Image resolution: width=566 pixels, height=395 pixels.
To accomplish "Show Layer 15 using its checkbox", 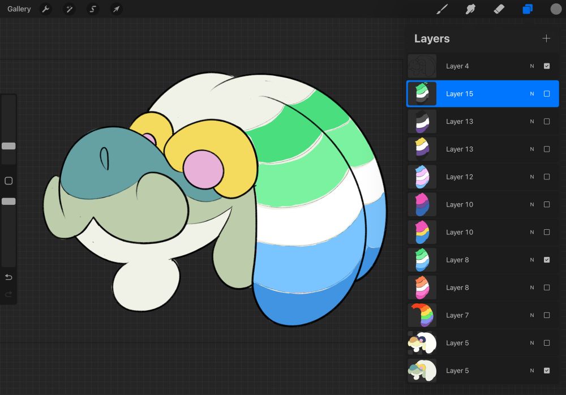I will (546, 94).
